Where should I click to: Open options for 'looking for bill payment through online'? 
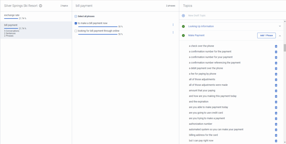pyautogui.click(x=173, y=32)
